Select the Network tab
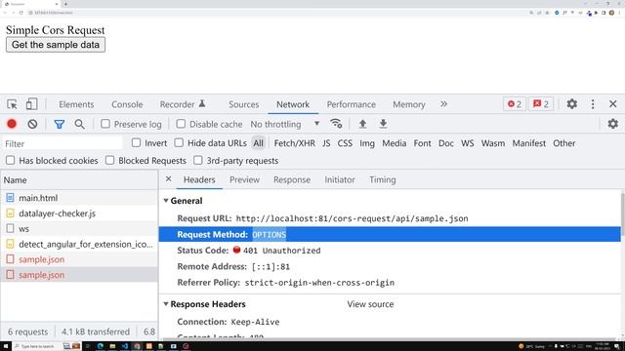The image size is (625, 351). (293, 104)
